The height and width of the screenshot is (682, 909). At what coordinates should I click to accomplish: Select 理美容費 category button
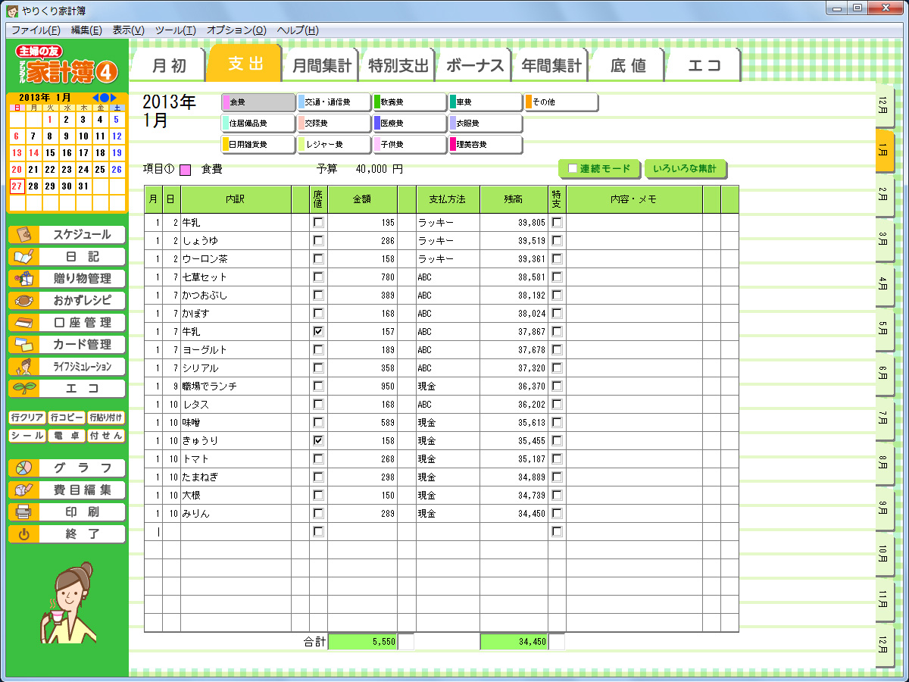click(x=486, y=145)
